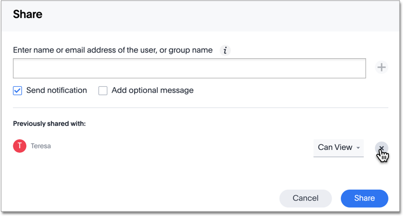
Task: Click the Previously shared with heading
Action: [x=49, y=124]
